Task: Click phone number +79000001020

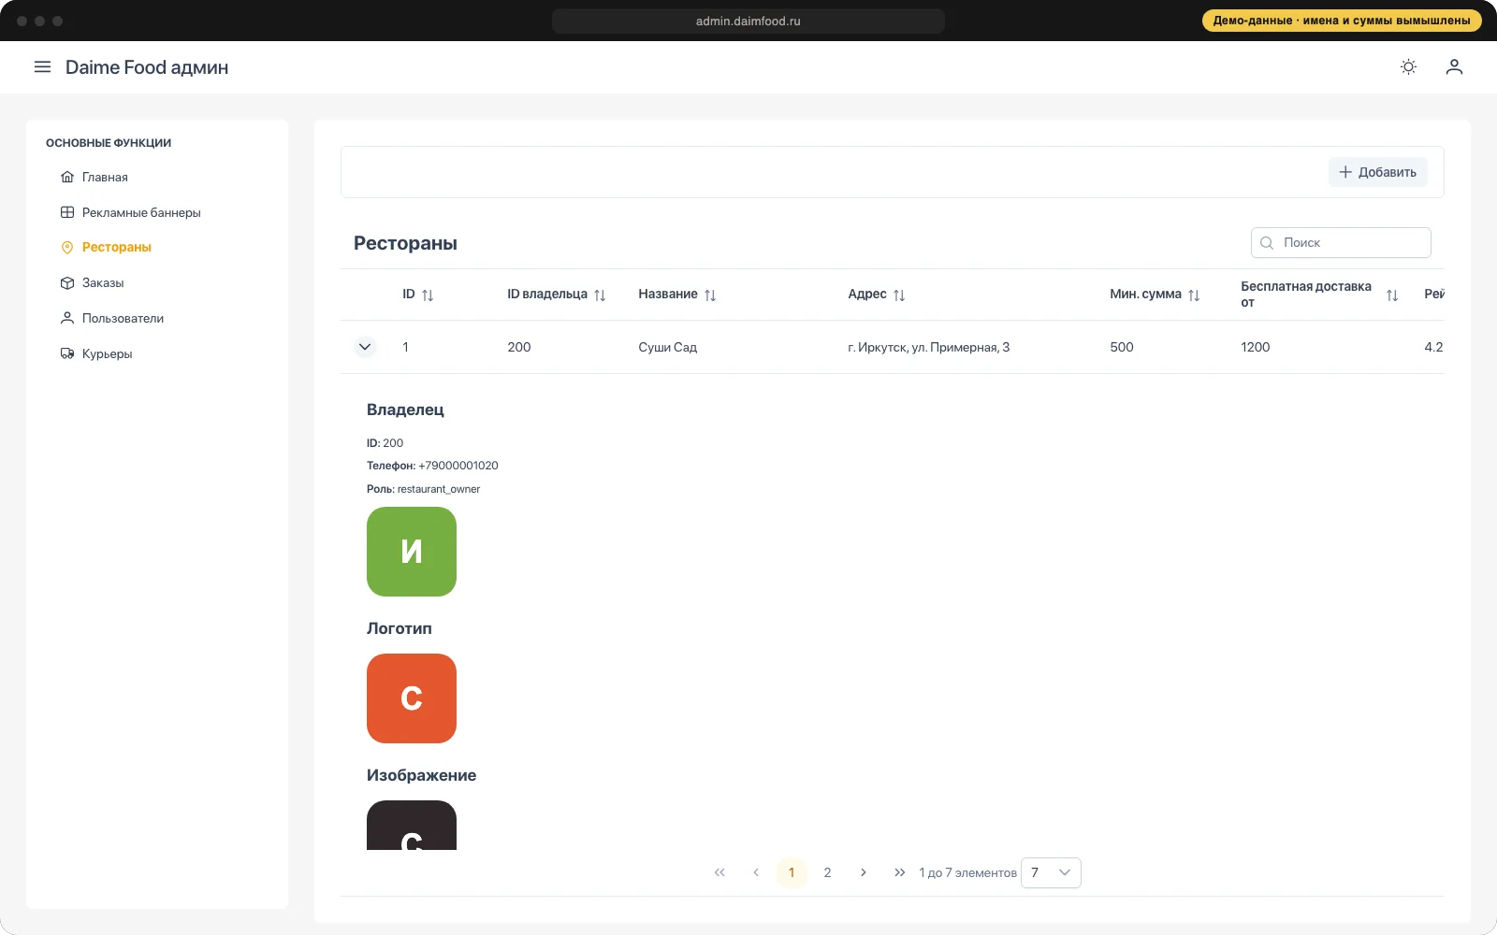Action: (x=458, y=466)
